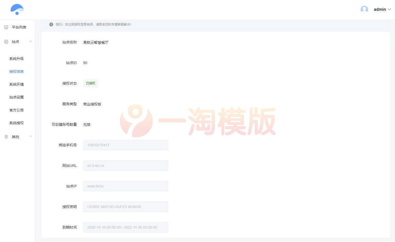Click the lock icon beside 其他
This screenshot has width=395, height=242.
click(5, 136)
